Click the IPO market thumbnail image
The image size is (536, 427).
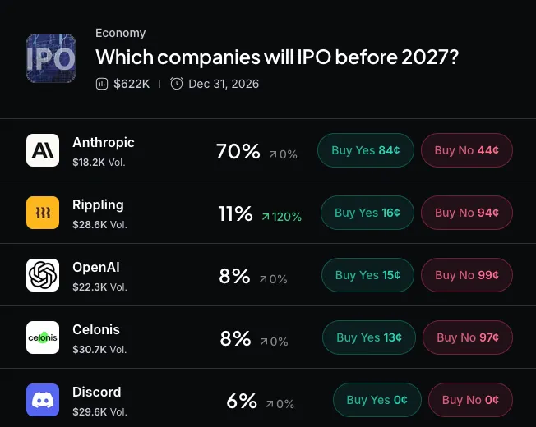(51, 58)
